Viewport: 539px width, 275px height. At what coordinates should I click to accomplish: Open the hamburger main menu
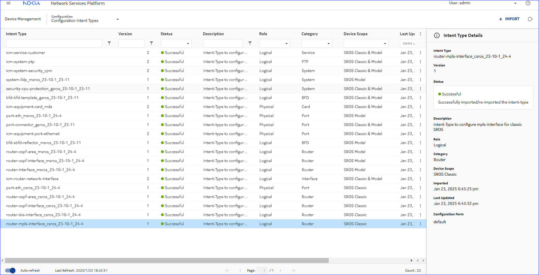point(8,3)
